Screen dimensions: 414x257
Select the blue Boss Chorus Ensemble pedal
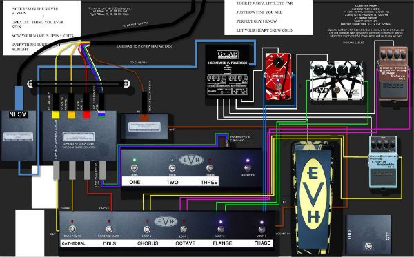tap(383, 162)
